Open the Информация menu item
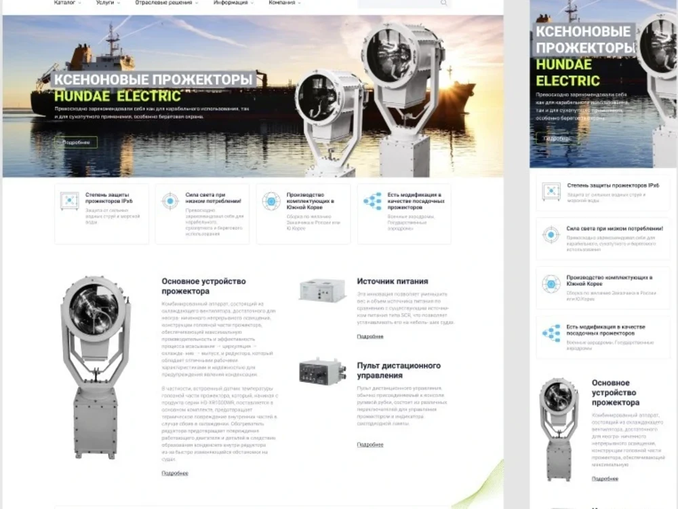 point(231,3)
